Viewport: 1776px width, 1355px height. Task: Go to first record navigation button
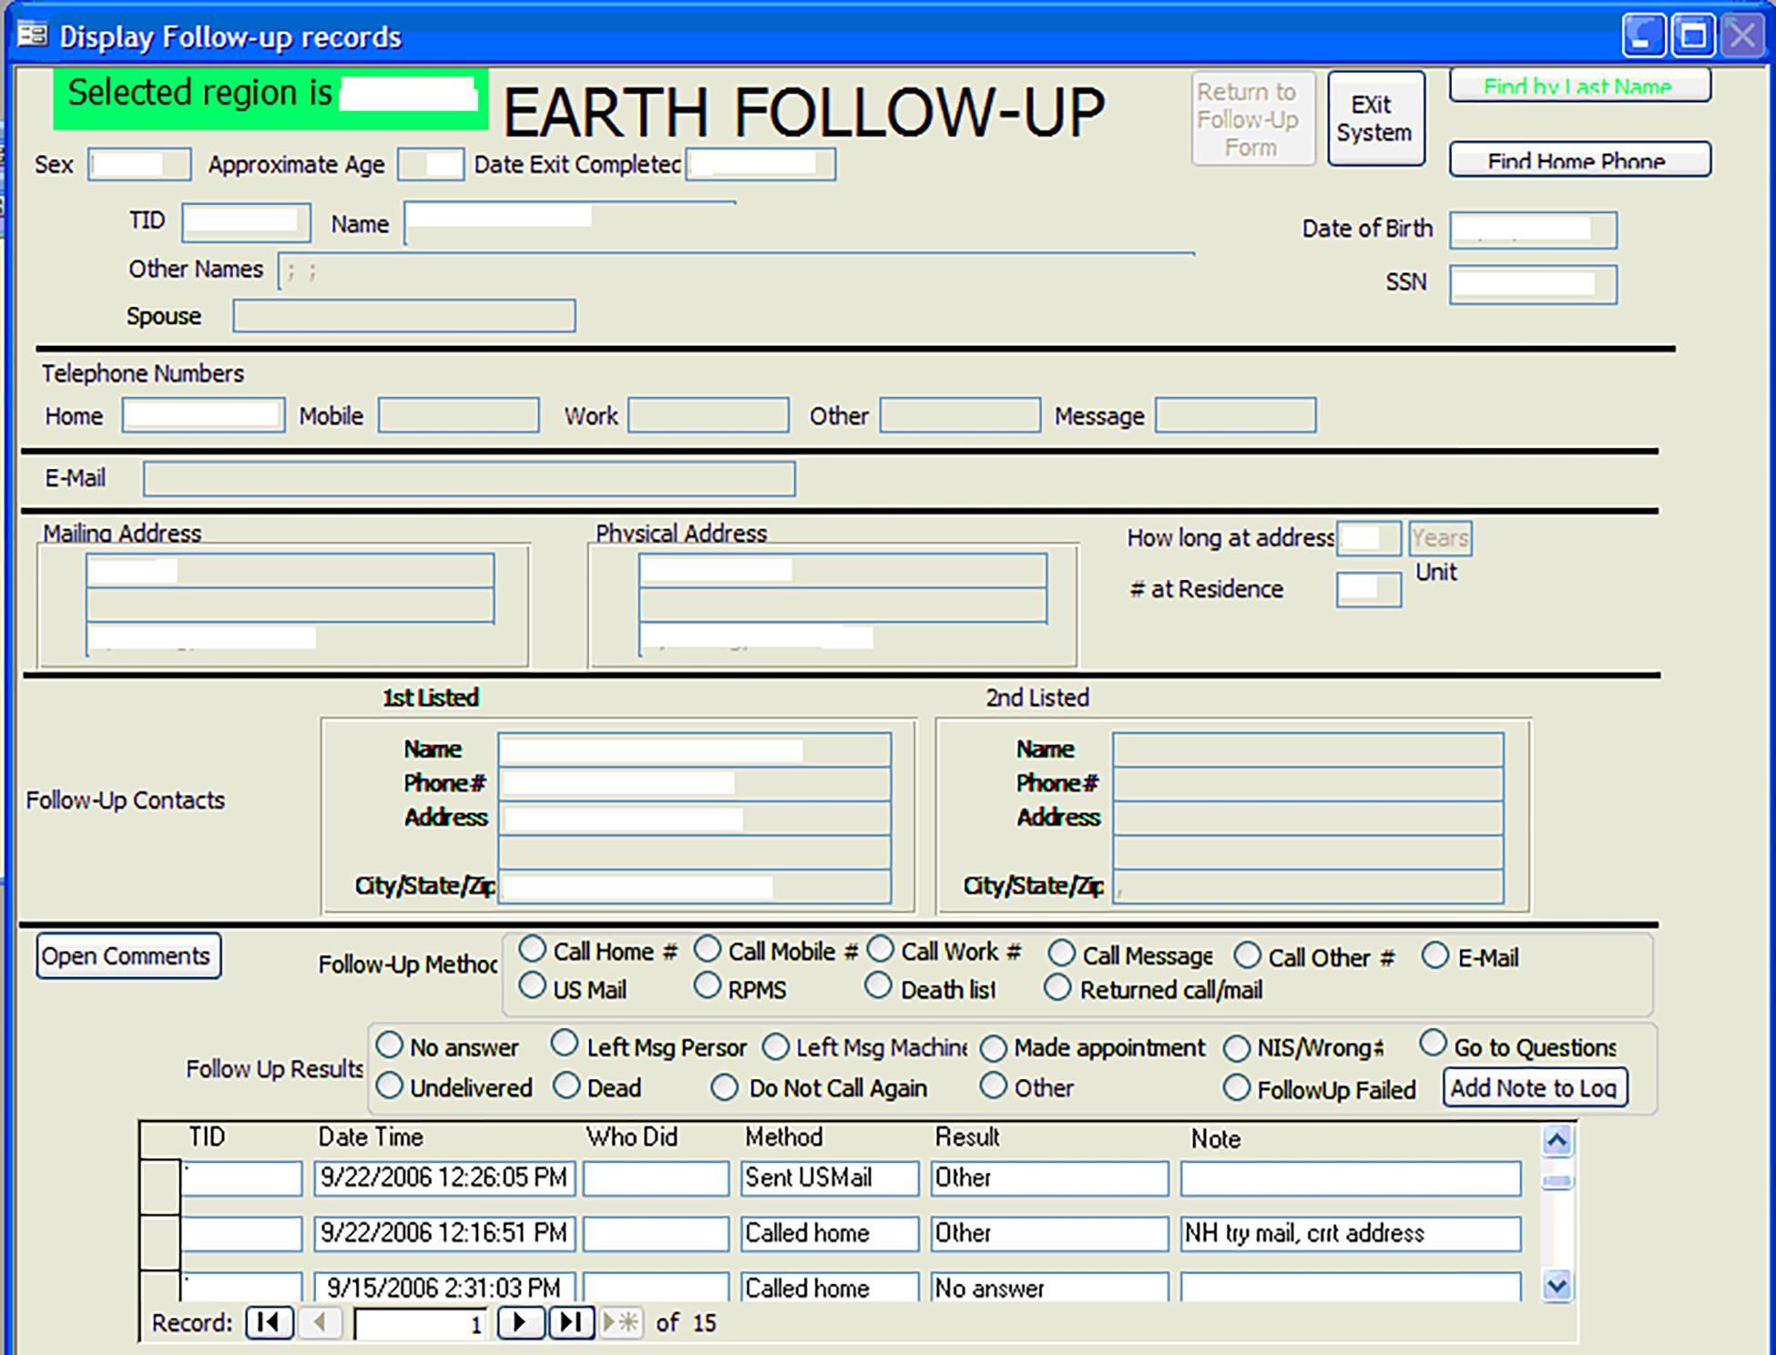[270, 1322]
